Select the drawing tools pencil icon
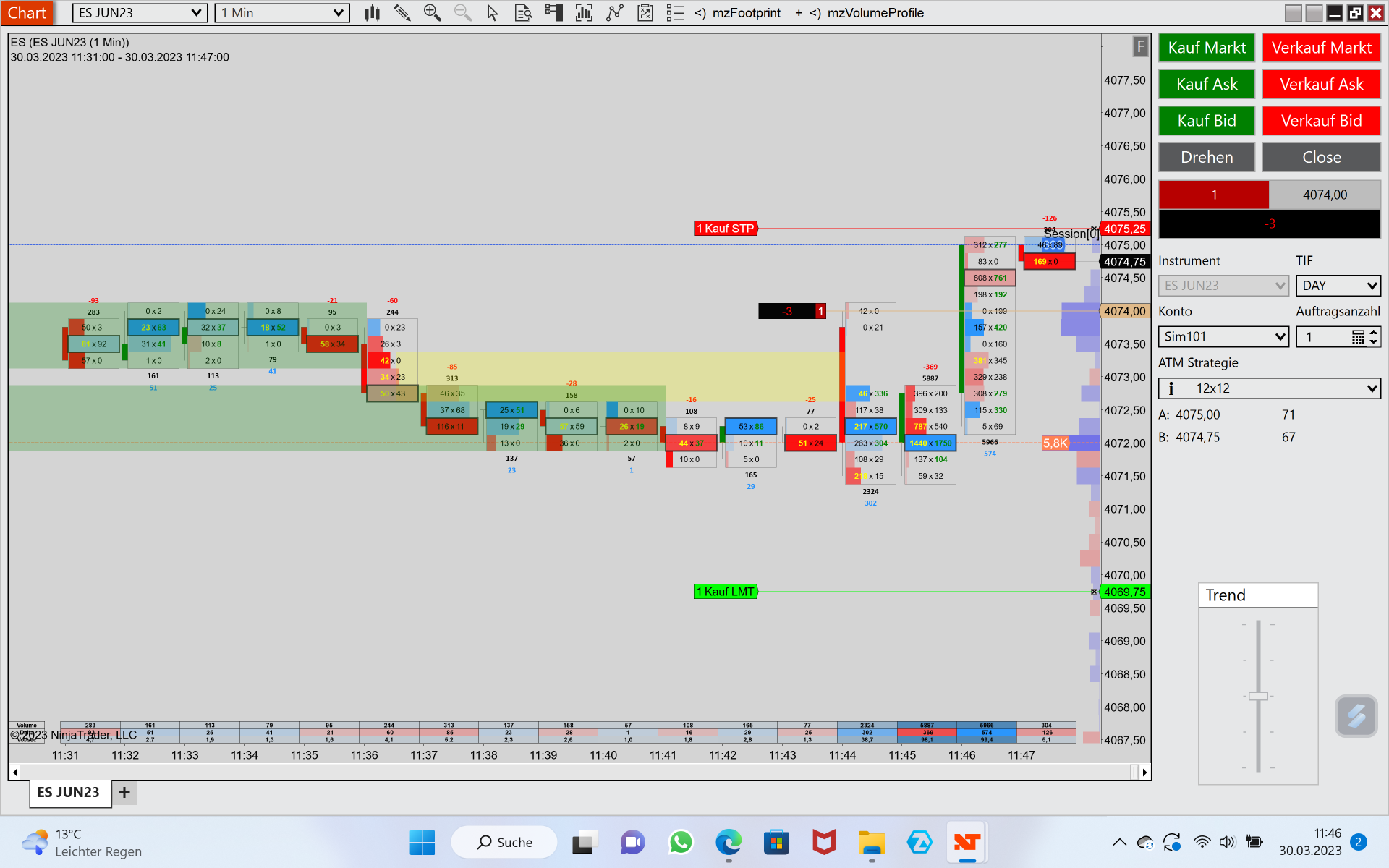 point(402,13)
